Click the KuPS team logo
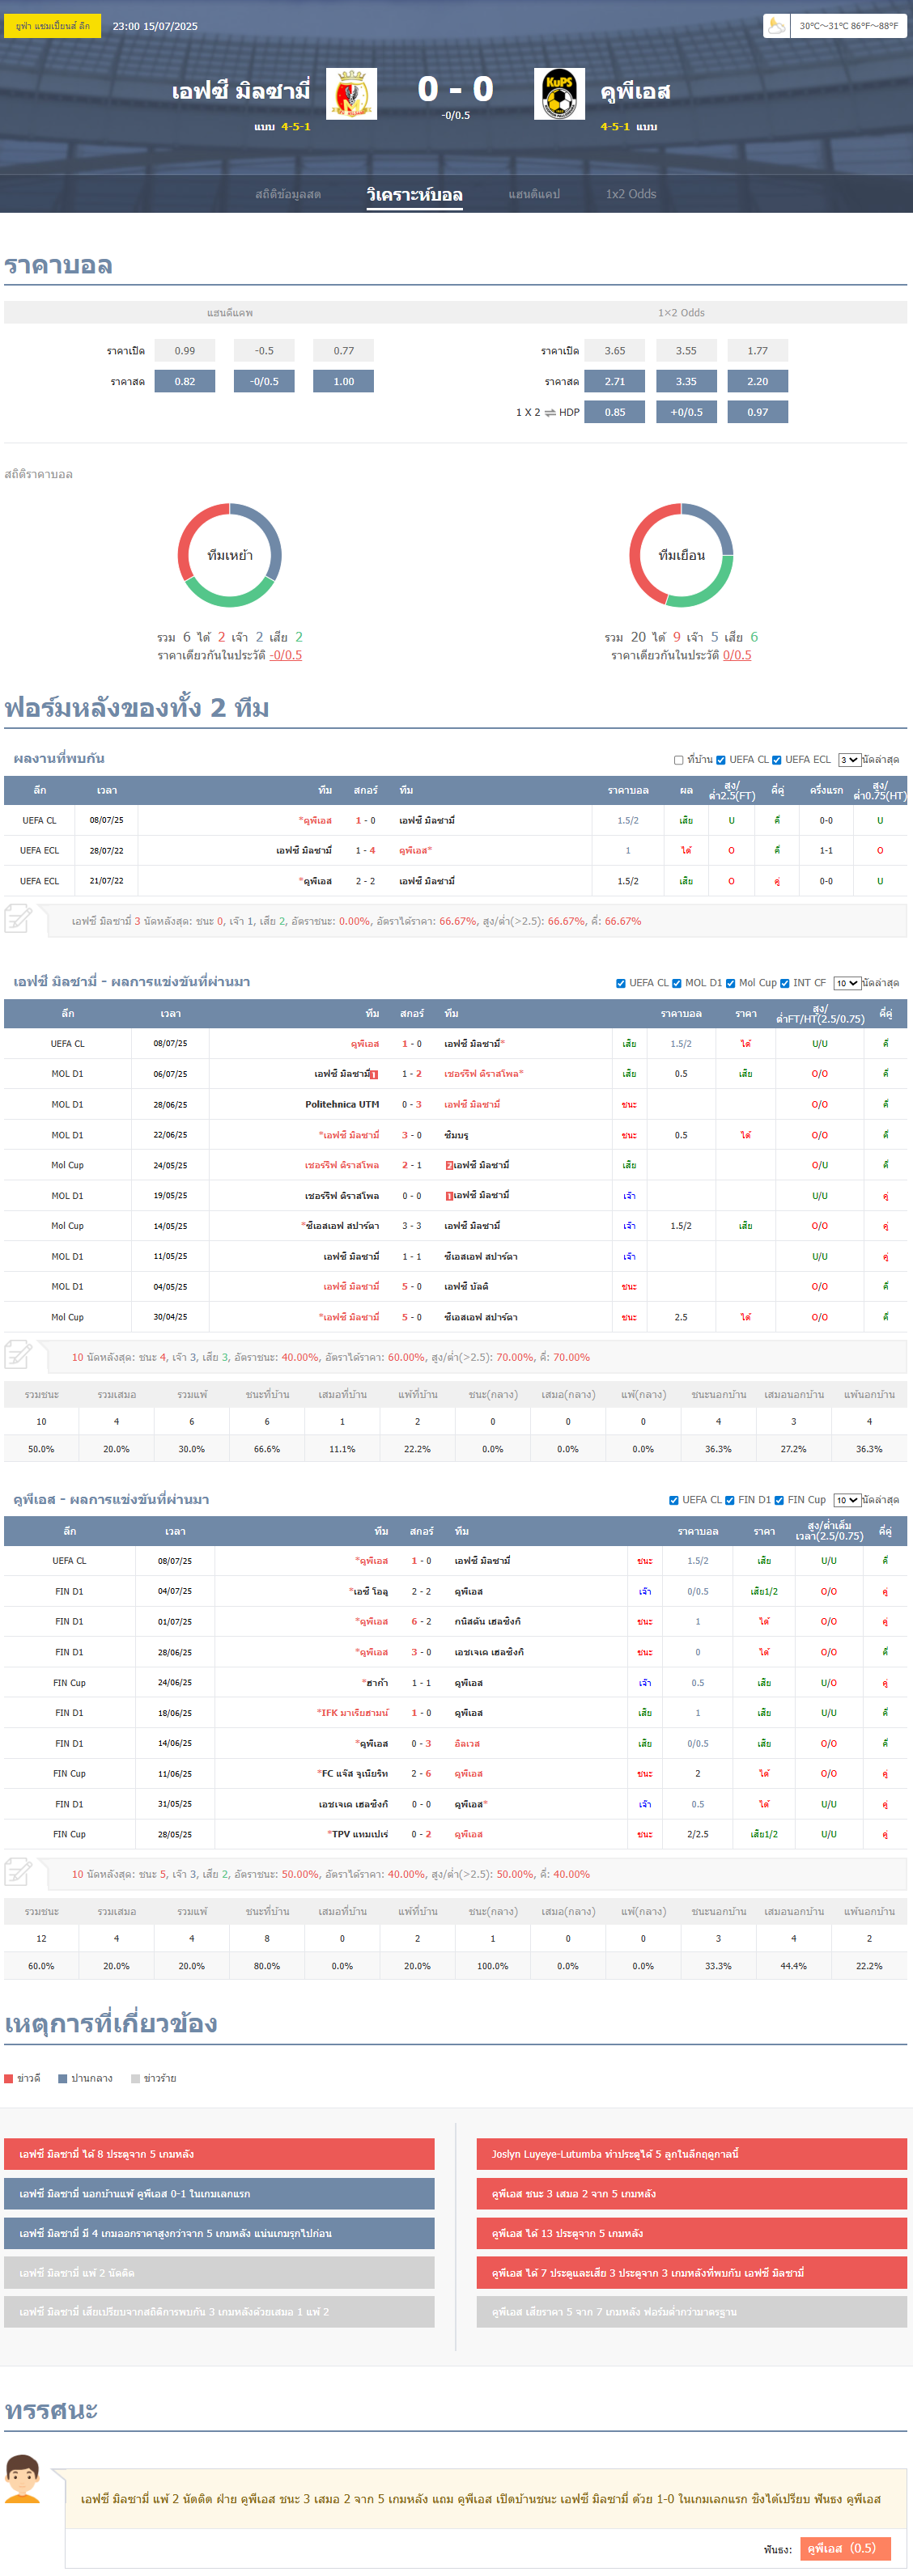 559,94
